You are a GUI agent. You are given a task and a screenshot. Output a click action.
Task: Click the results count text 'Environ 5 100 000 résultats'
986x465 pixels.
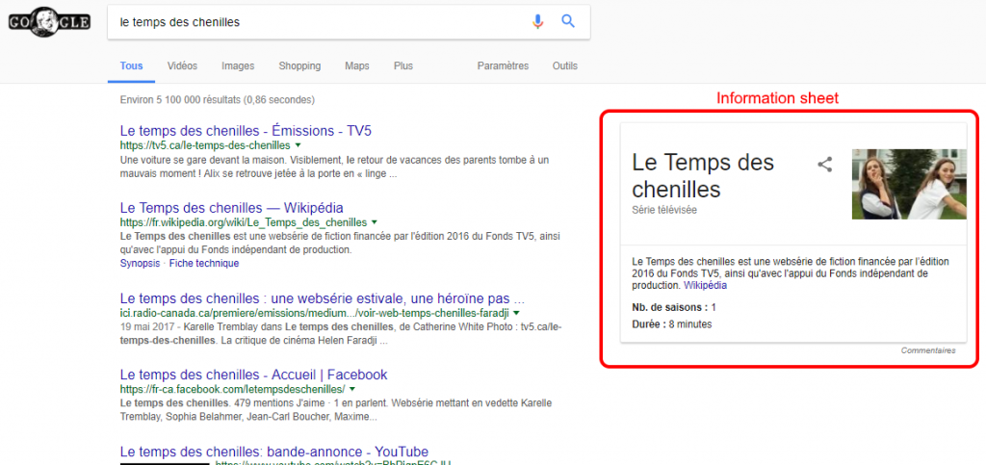180,99
